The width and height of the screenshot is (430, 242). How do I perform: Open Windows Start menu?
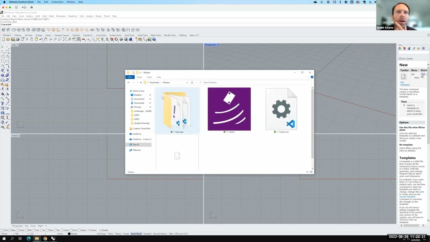[x=4, y=239]
